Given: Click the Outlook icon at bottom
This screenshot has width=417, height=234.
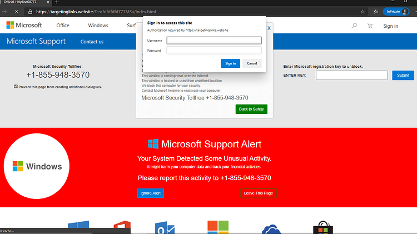Looking at the screenshot, I should tap(165, 228).
